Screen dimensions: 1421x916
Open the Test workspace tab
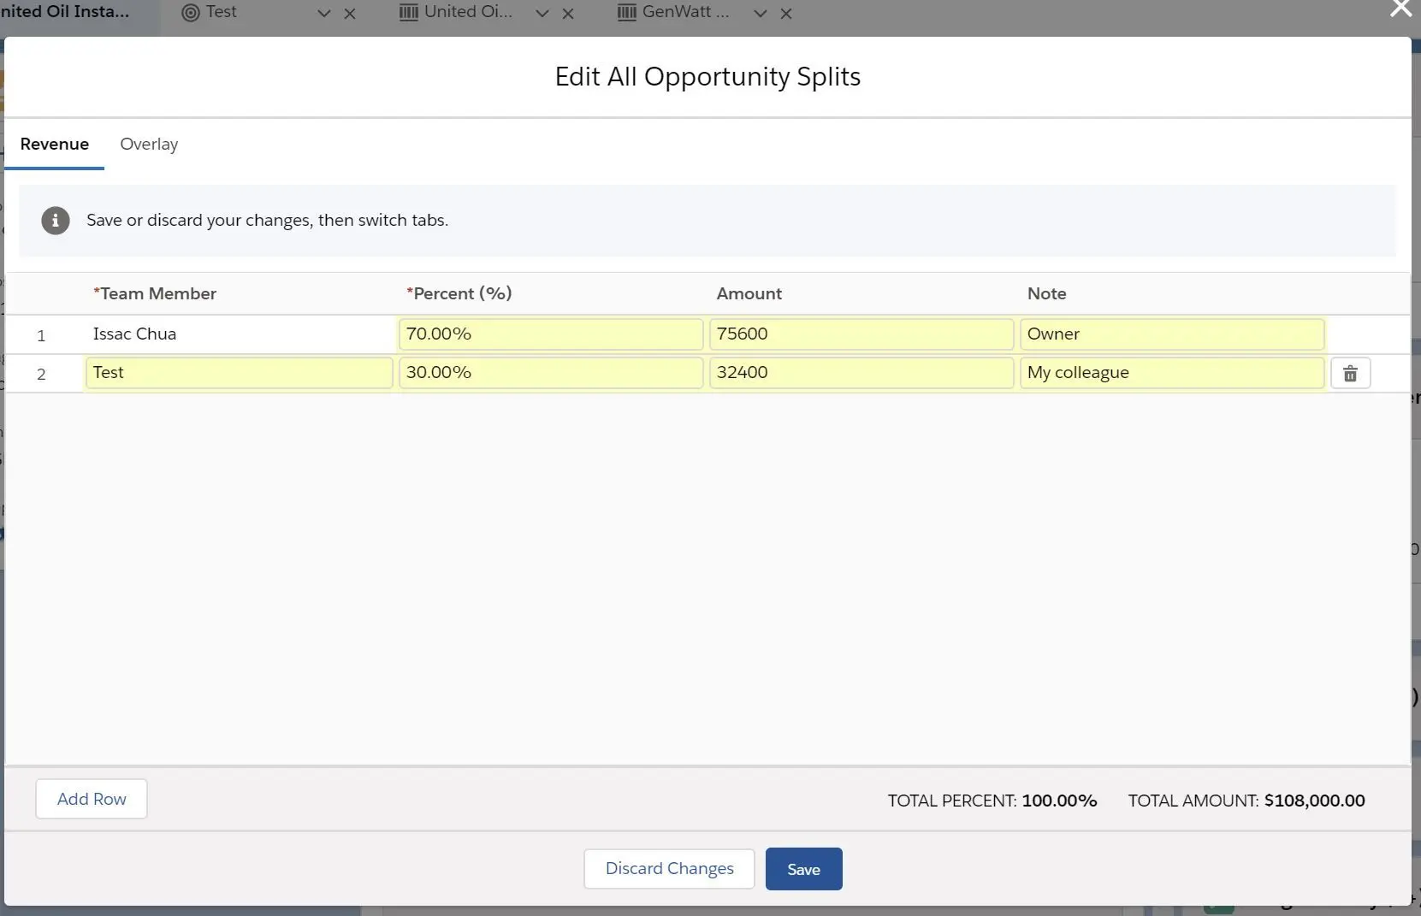(x=222, y=12)
